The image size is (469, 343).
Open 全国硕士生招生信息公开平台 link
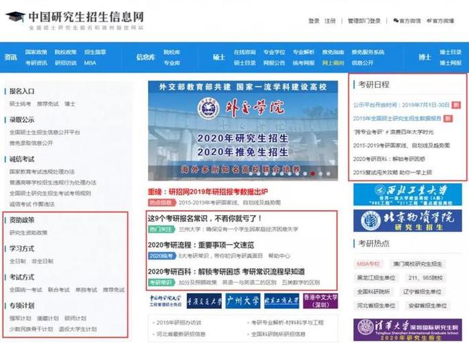click(45, 132)
